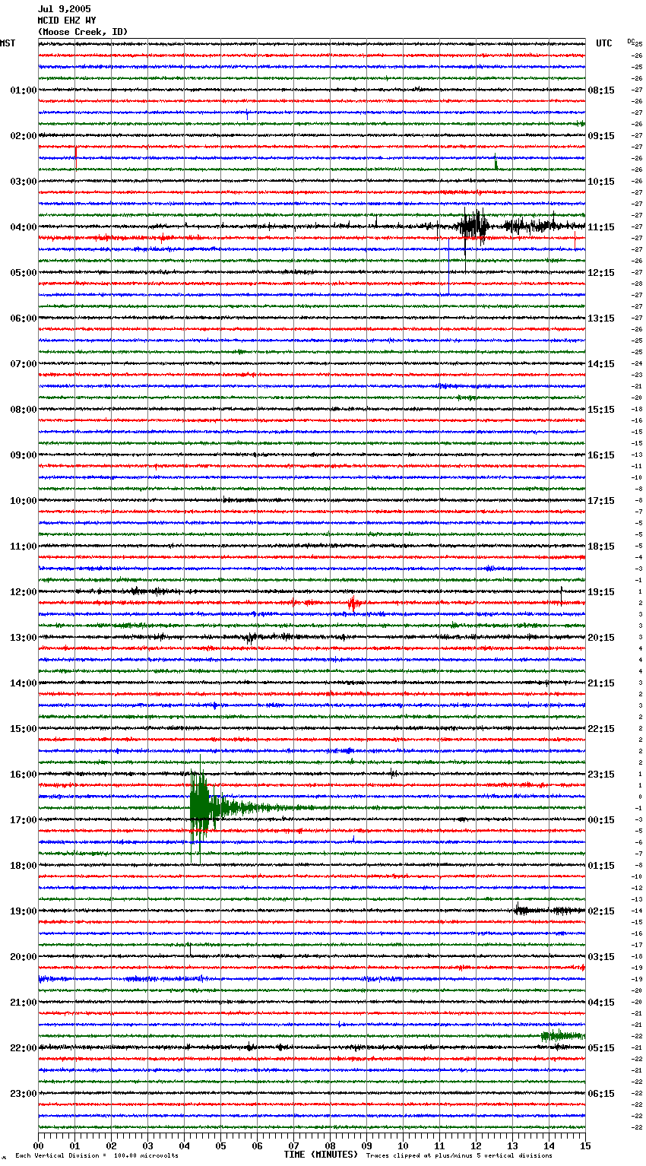
Task: Click the 20:15 UTC time label
Action: [x=601, y=638]
